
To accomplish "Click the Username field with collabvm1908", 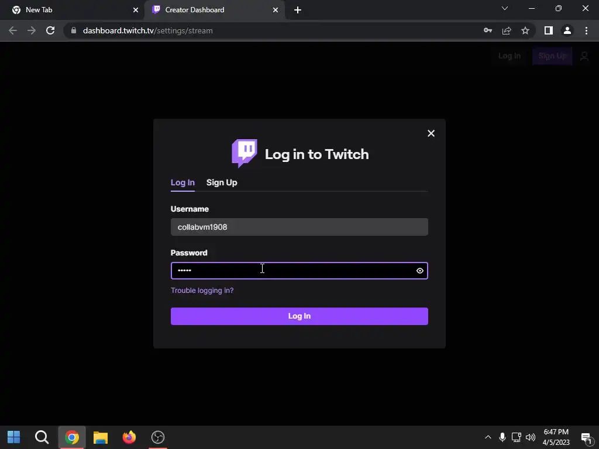I will (x=299, y=227).
